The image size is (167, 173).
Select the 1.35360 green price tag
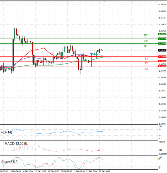coord(162,44)
